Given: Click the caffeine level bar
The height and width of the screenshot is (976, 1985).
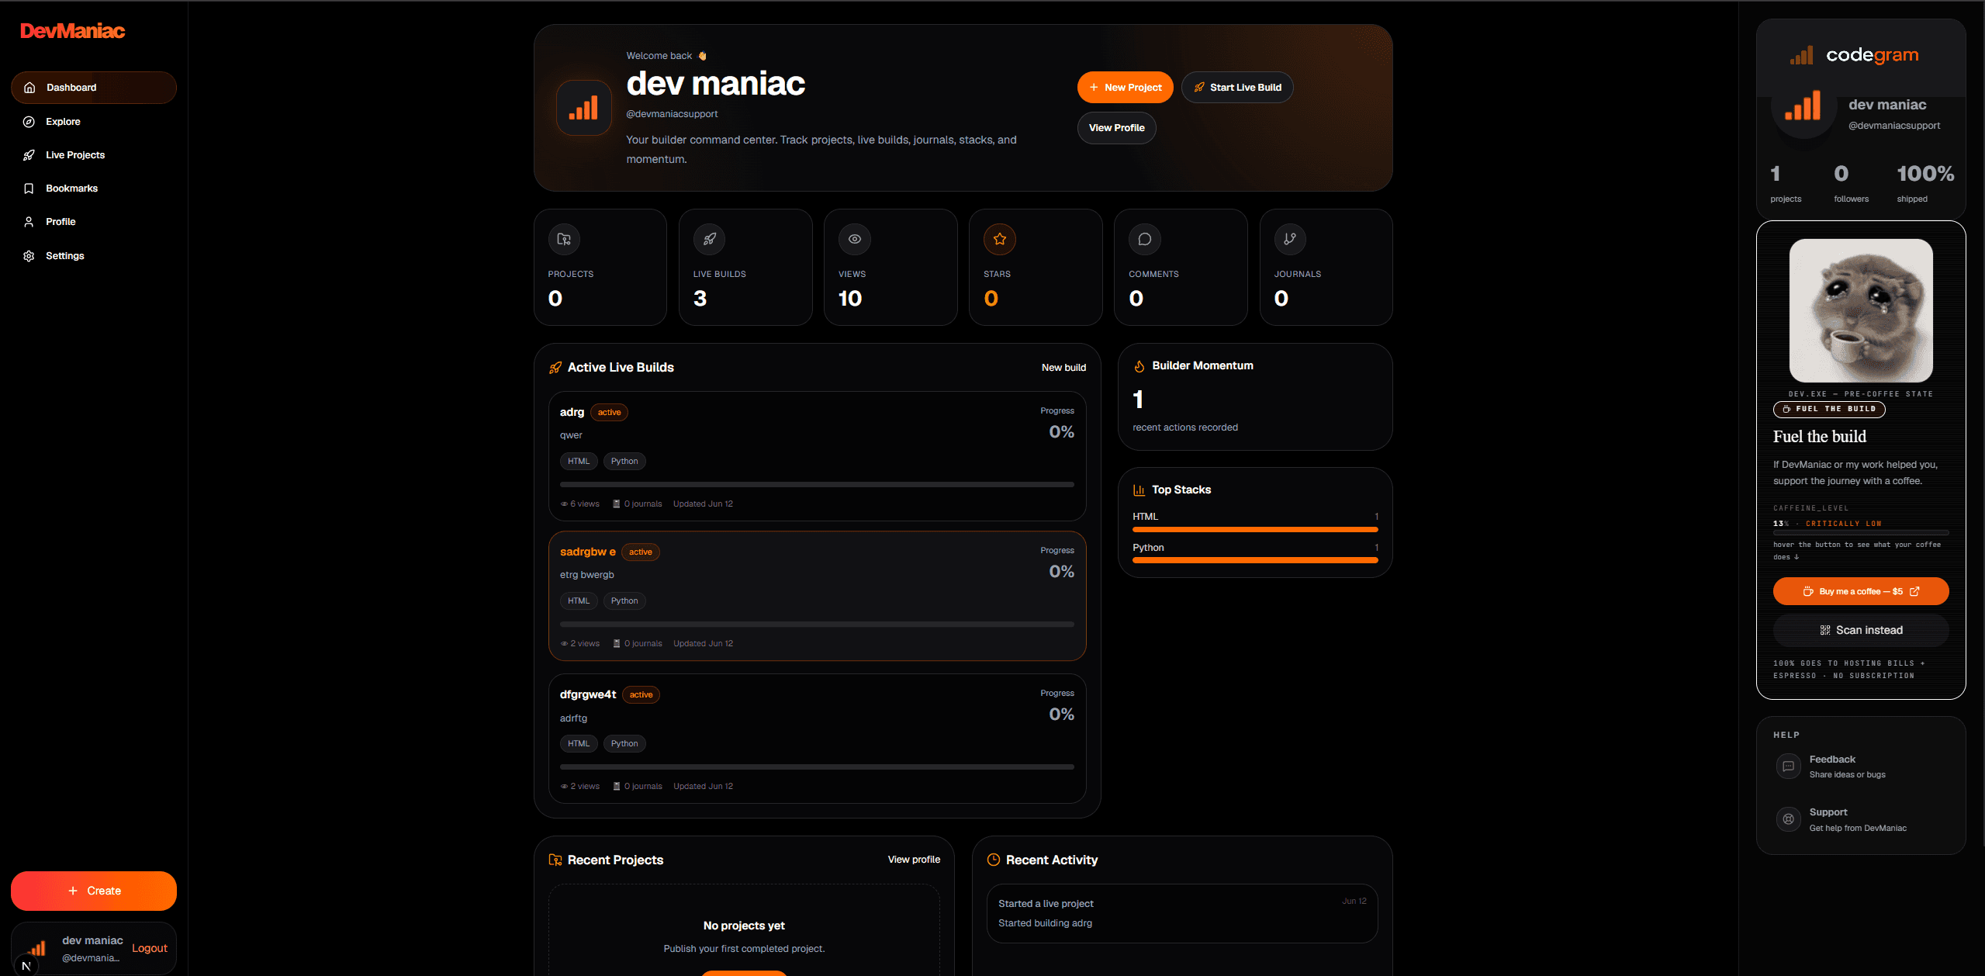Looking at the screenshot, I should click(x=1860, y=533).
